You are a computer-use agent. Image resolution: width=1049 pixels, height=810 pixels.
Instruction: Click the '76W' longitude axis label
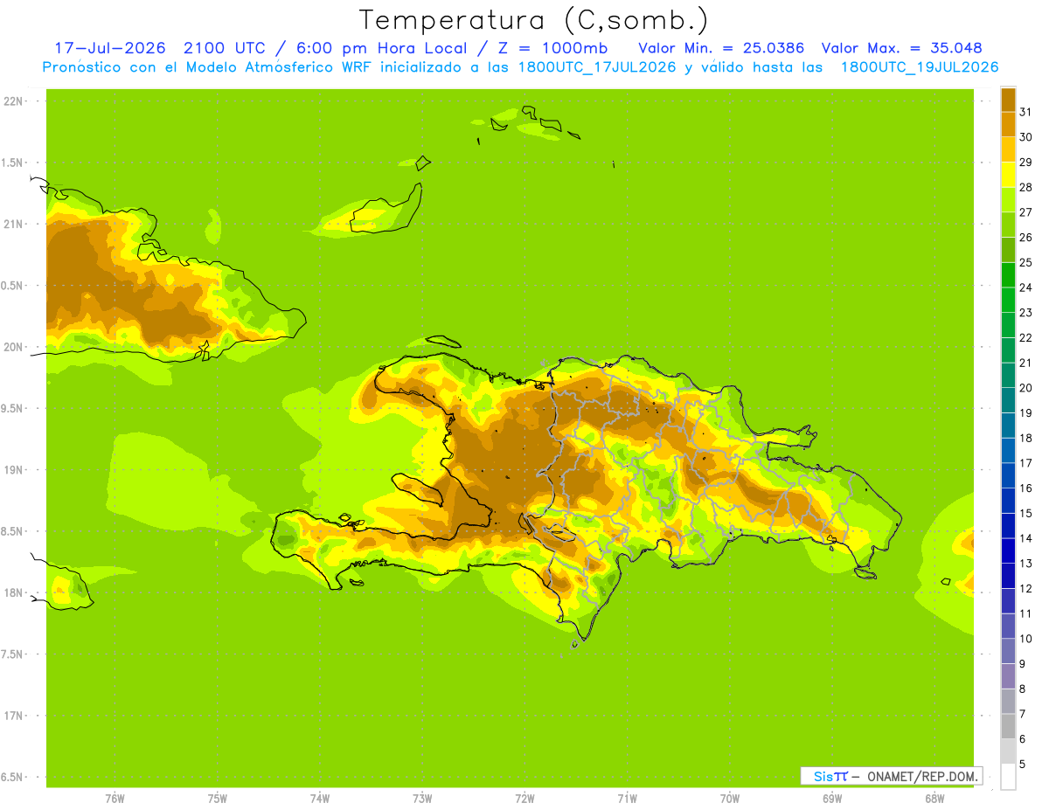pyautogui.click(x=115, y=799)
